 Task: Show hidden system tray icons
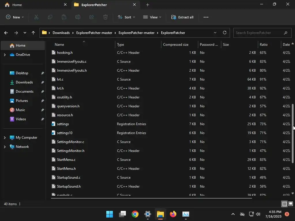pos(233,214)
